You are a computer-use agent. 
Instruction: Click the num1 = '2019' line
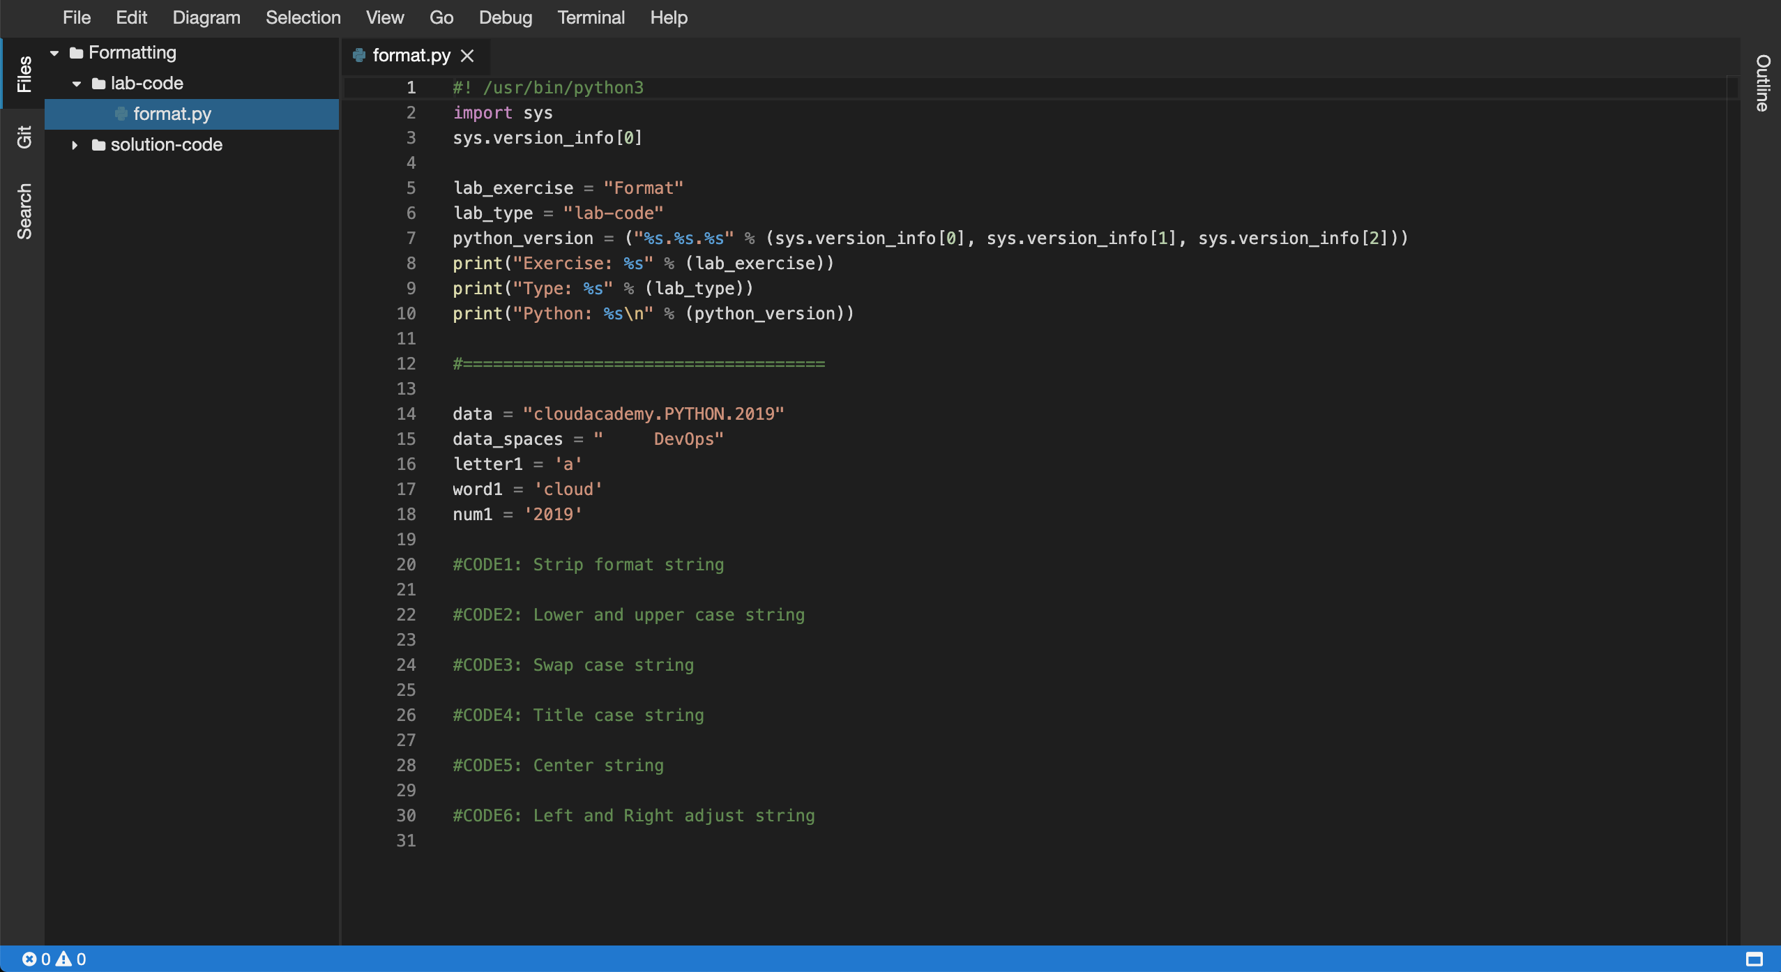pos(517,515)
